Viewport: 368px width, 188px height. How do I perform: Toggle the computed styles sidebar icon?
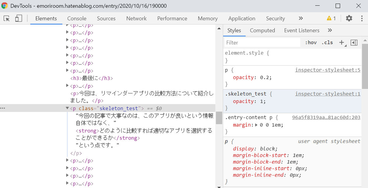pos(354,42)
